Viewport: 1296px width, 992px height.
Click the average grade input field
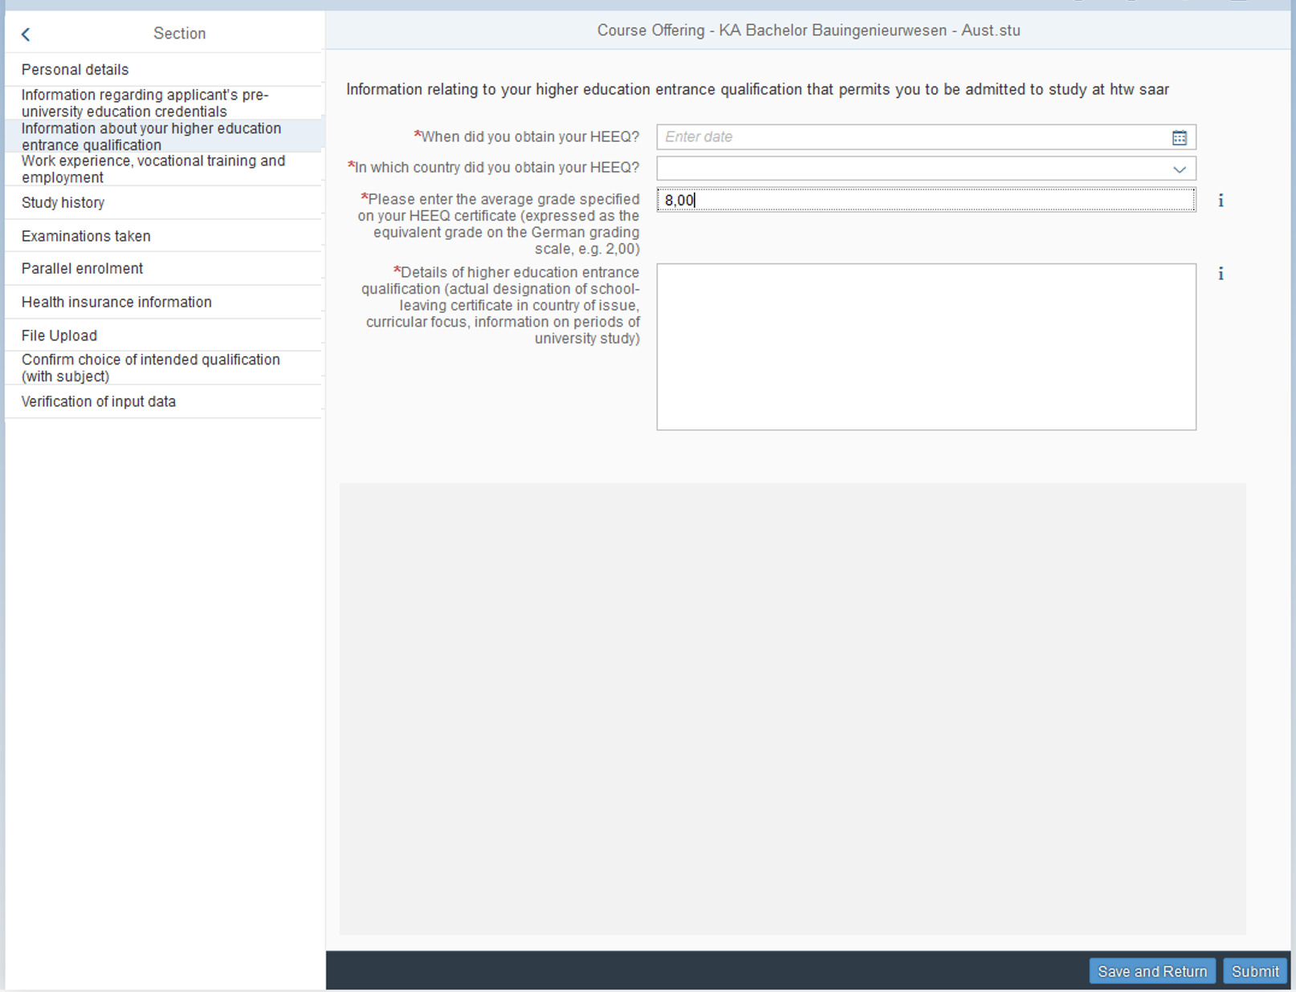(925, 200)
